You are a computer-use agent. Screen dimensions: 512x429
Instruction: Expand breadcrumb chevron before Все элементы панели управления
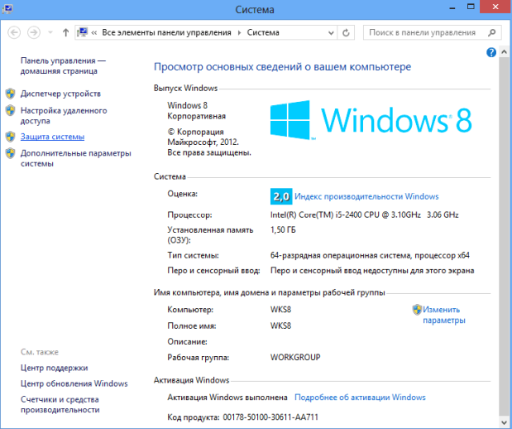(x=95, y=32)
